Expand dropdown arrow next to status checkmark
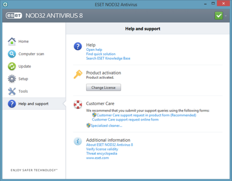The width and height of the screenshot is (232, 181). [x=226, y=16]
